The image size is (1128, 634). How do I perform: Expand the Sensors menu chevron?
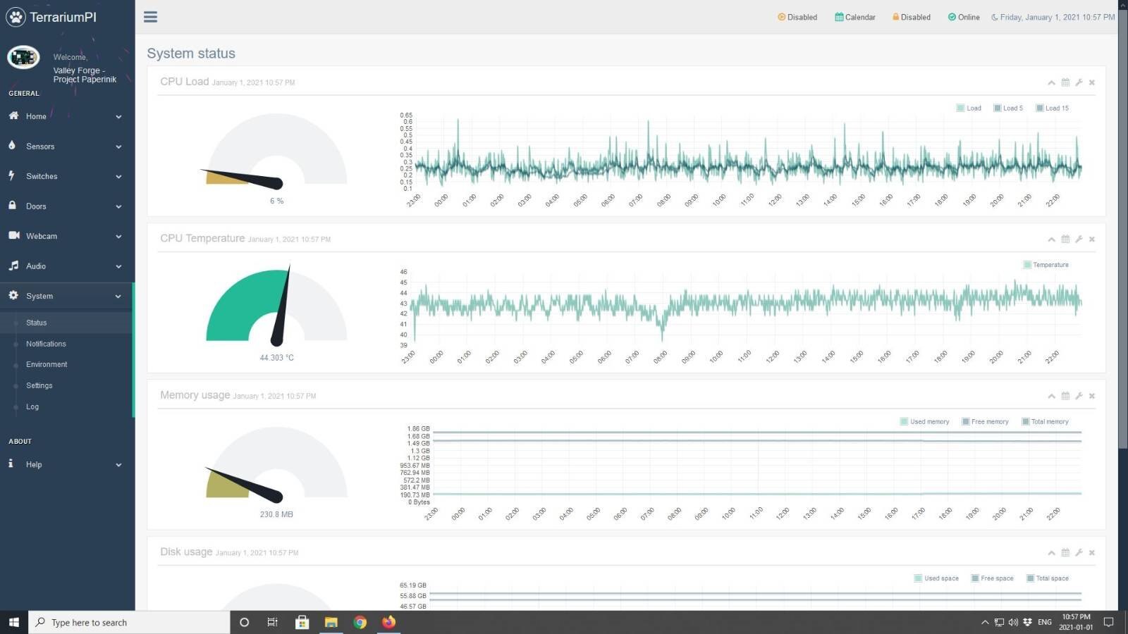click(x=118, y=147)
